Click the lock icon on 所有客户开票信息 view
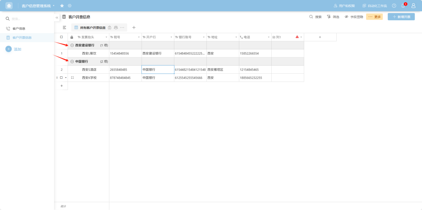The height and width of the screenshot is (210, 422). 110,28
